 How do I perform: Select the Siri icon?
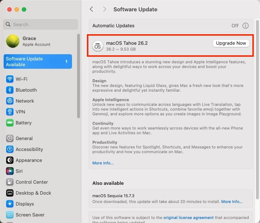coord(10,171)
